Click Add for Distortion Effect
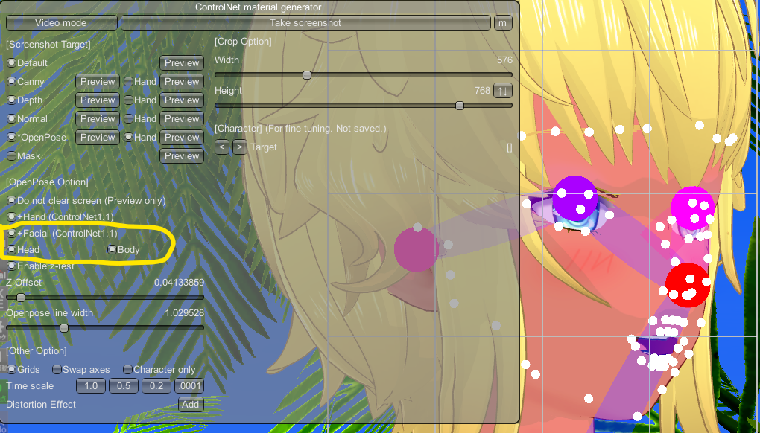760x433 pixels. (x=191, y=405)
